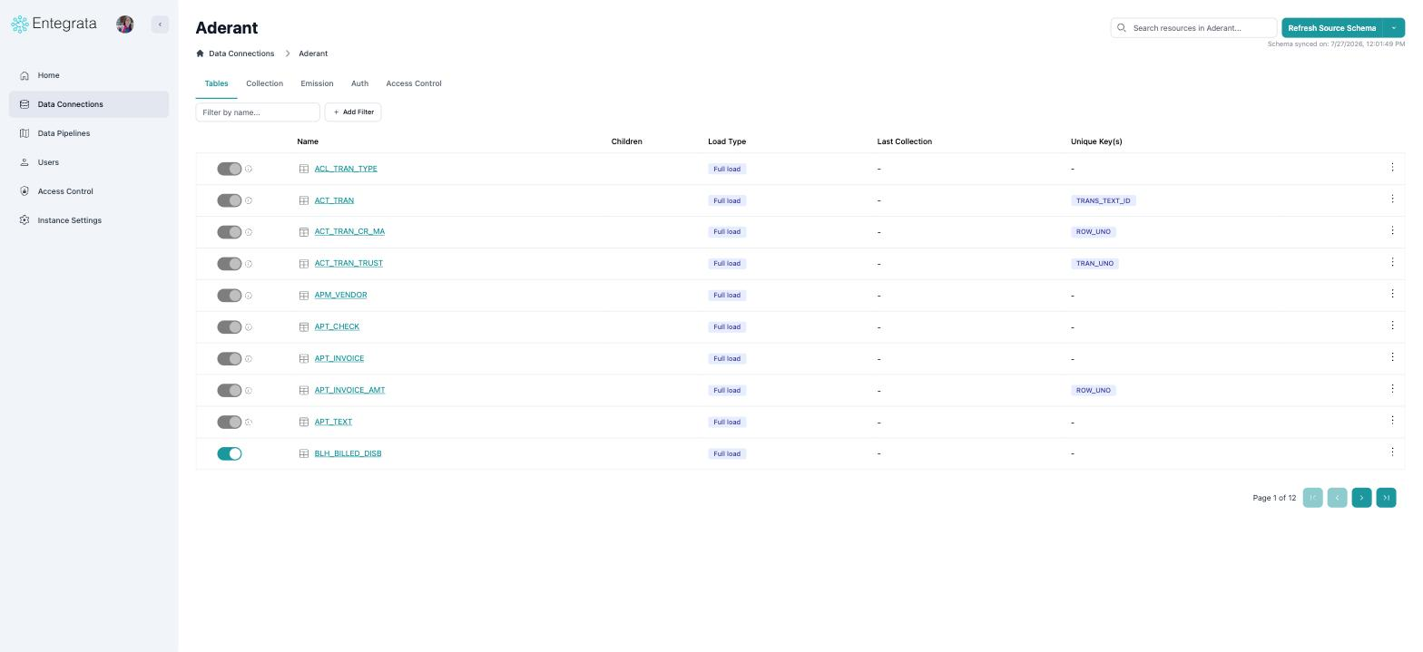Viewport: 1423px width, 652px height.
Task: Open the three-dot menu for ACT_TRAN_TRUST row
Action: point(1392,263)
